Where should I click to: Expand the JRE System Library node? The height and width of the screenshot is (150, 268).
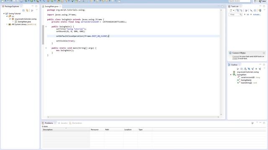point(7,24)
